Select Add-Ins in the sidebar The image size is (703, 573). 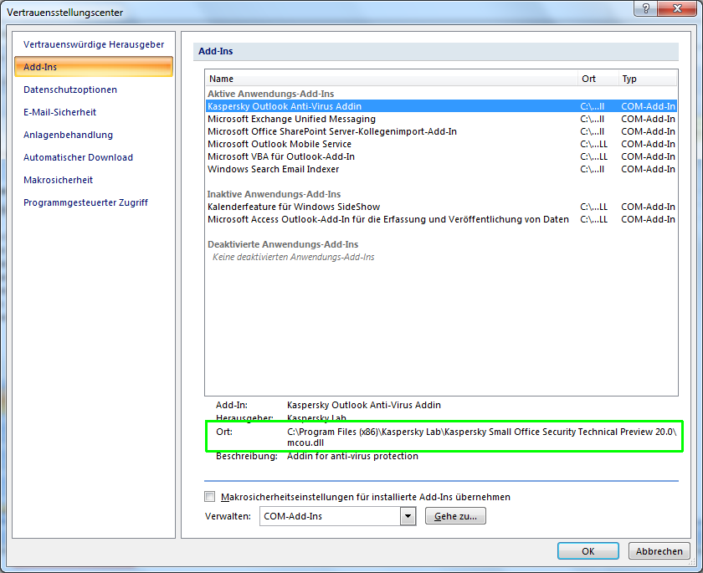[94, 67]
